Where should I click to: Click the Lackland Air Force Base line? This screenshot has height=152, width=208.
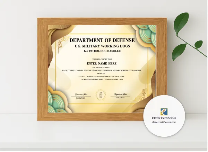coord(102,80)
